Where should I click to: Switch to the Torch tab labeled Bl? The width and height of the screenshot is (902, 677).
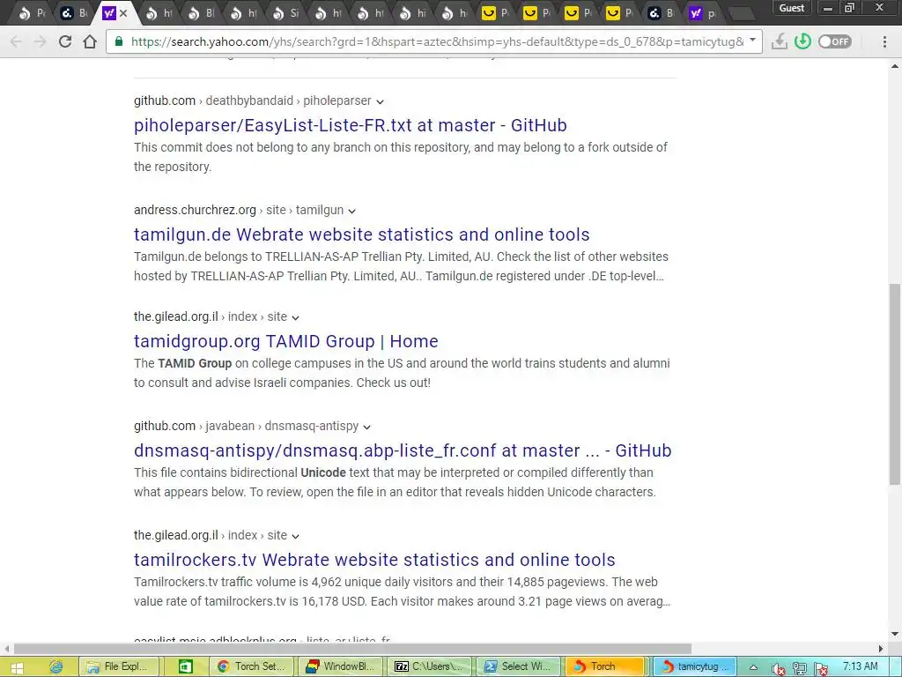pyautogui.click(x=202, y=12)
